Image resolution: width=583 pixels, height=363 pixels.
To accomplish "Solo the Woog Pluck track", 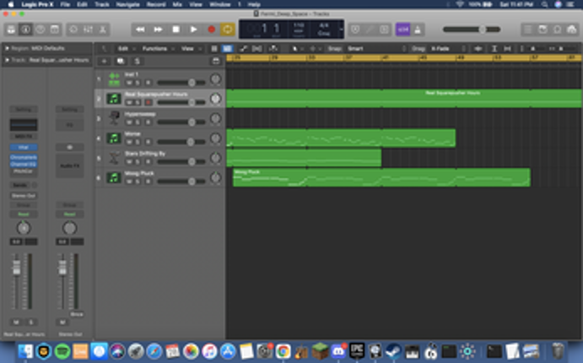I will click(x=138, y=181).
